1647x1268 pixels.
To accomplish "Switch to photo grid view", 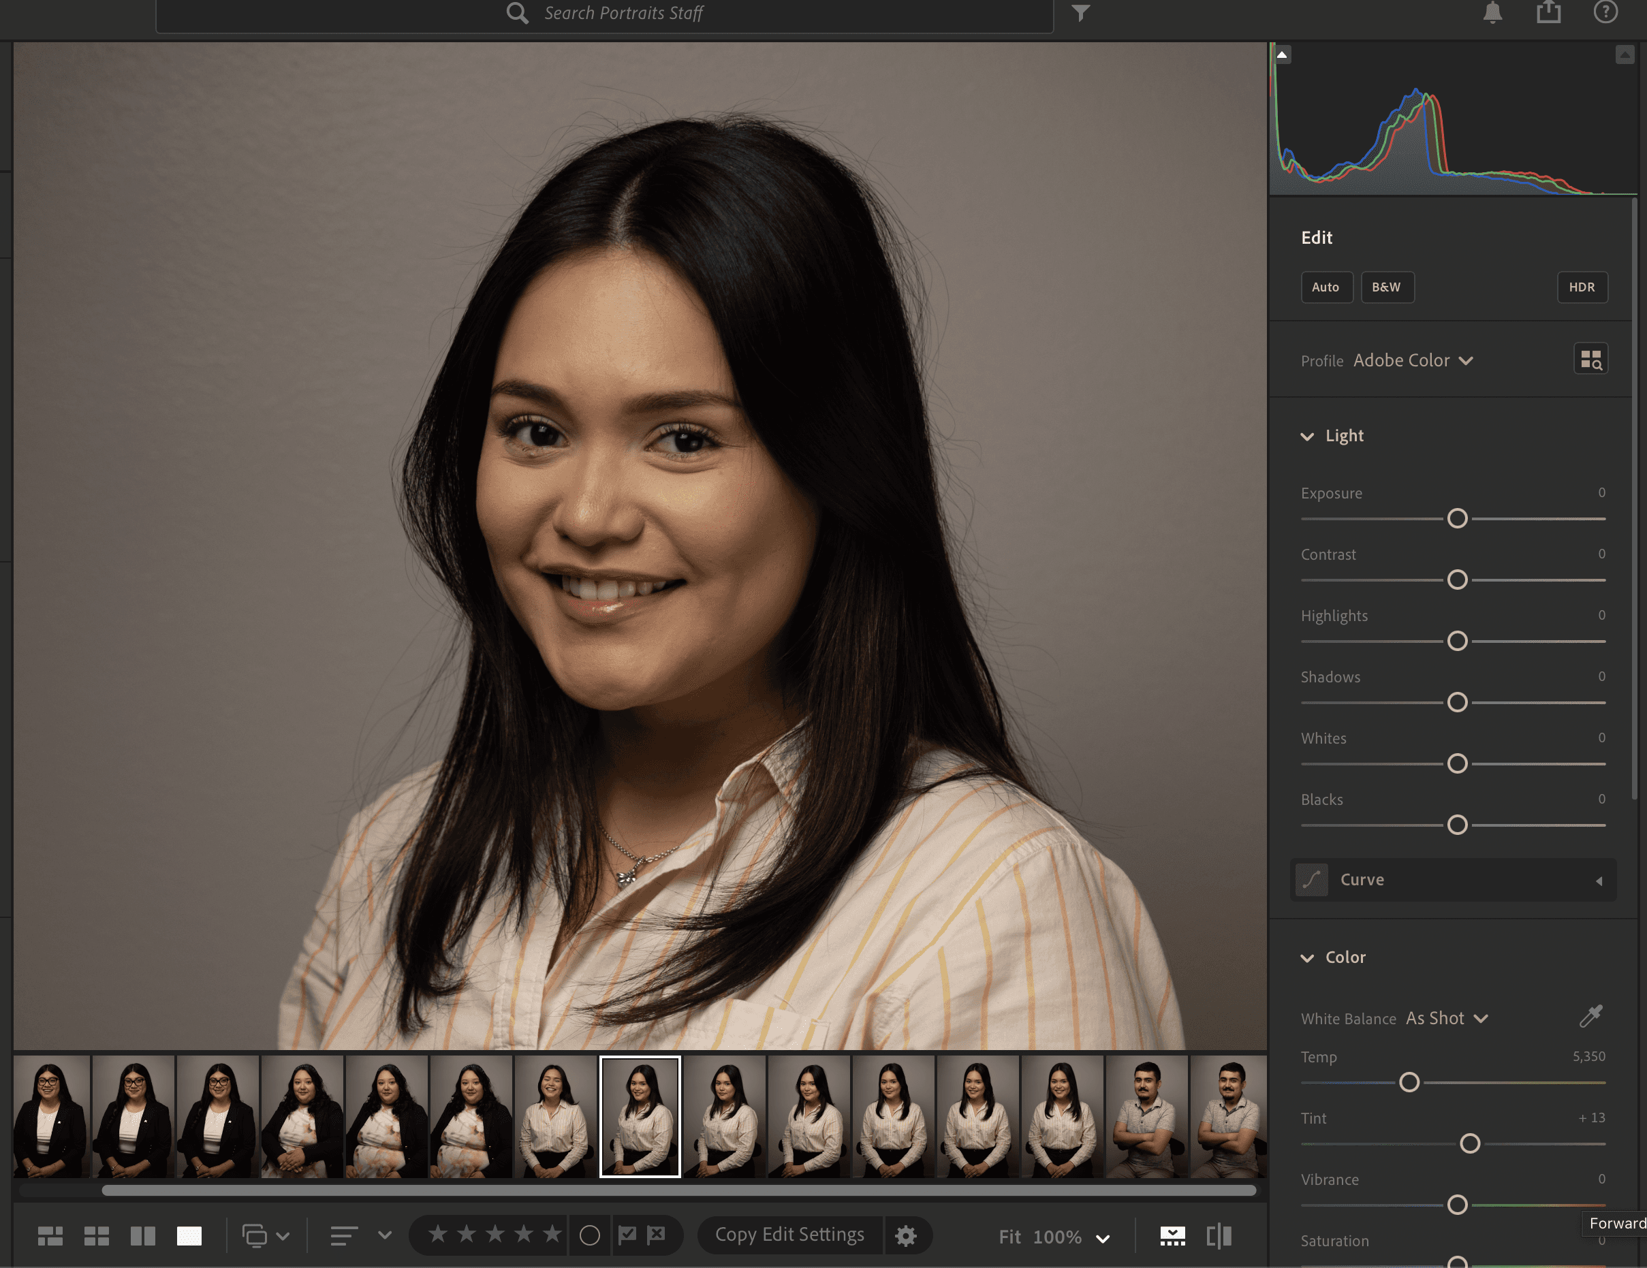I will 50,1237.
